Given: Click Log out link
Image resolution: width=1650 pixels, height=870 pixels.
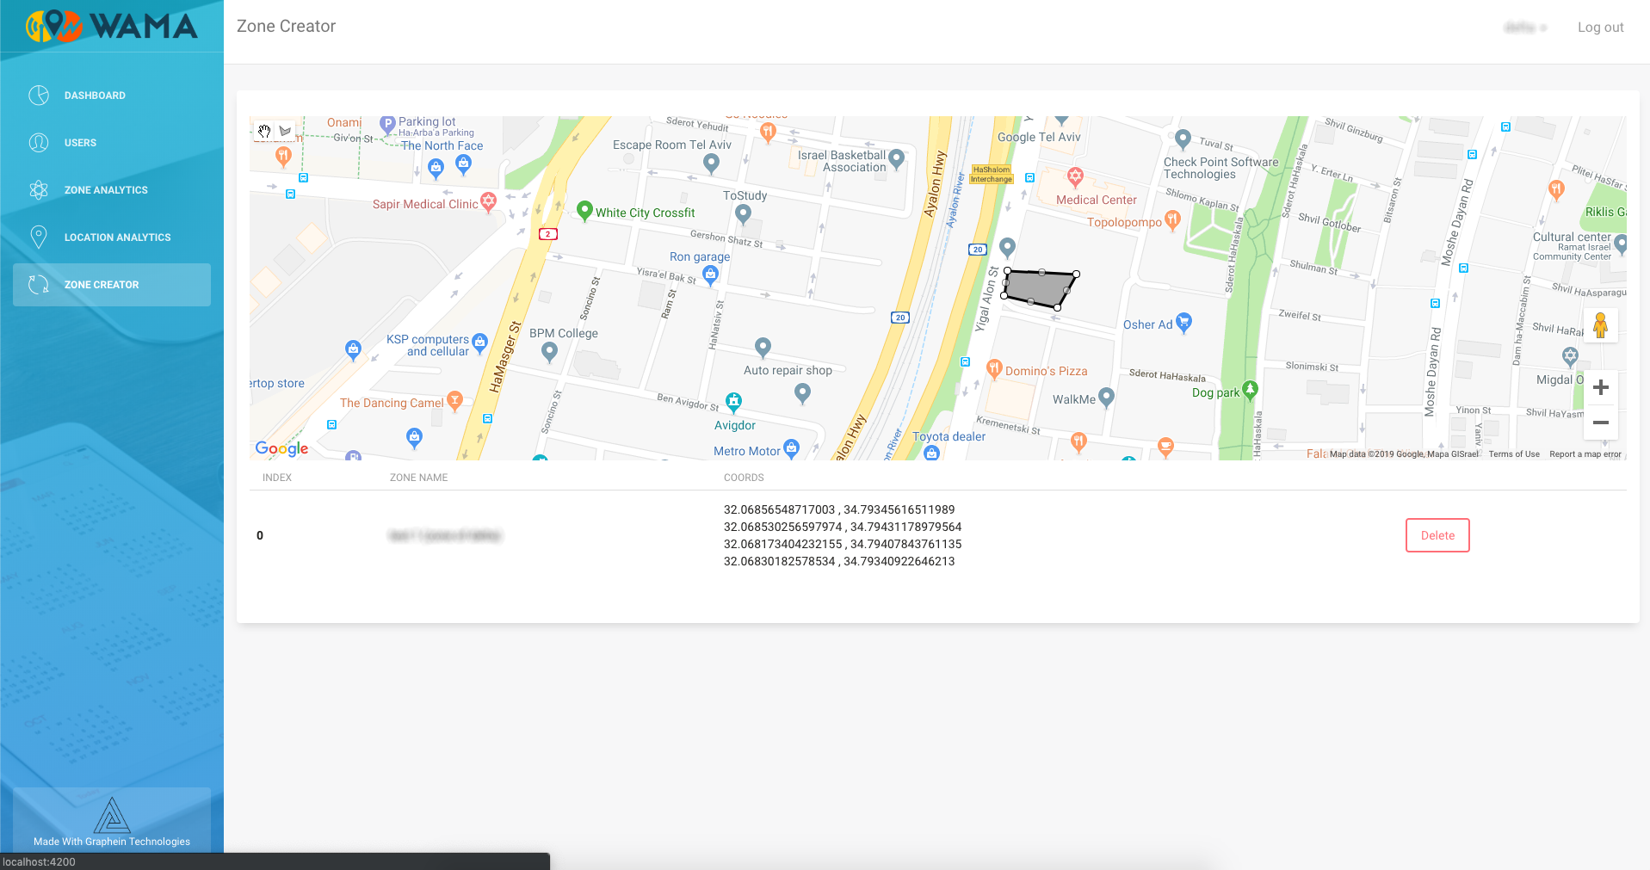Looking at the screenshot, I should click(x=1600, y=28).
